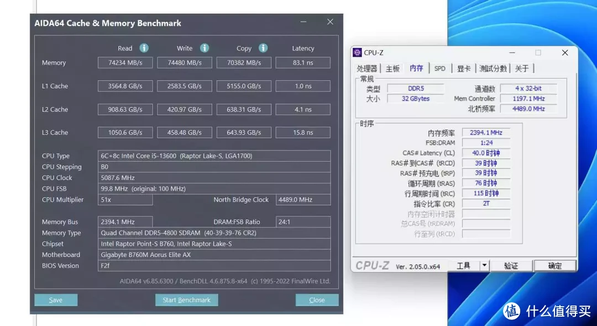This screenshot has height=326, width=597.
Task: Minimize the AIDA64 benchmark window
Action: coord(303,22)
